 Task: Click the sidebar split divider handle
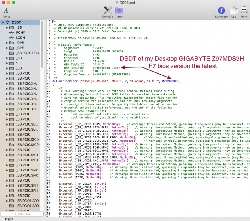[x=45, y=118]
